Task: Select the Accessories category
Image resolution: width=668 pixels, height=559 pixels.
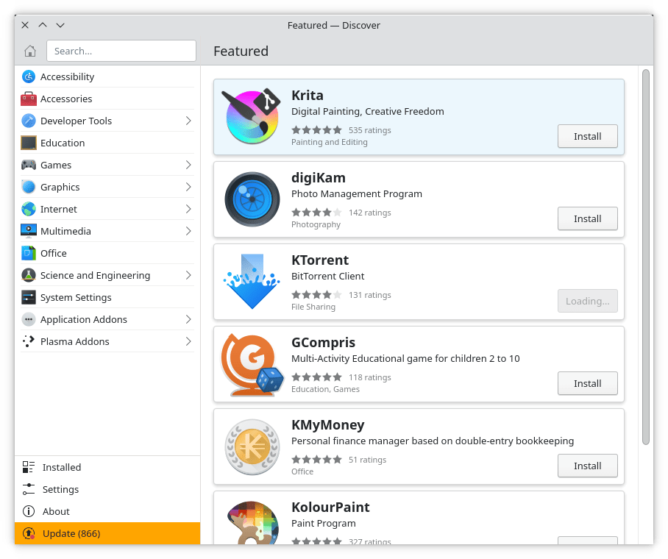Action: 66,99
